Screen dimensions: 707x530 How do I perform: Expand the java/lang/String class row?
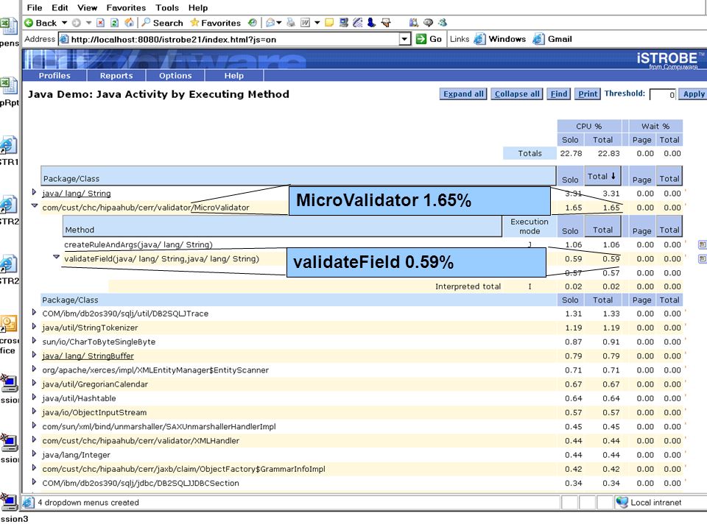[x=34, y=192]
